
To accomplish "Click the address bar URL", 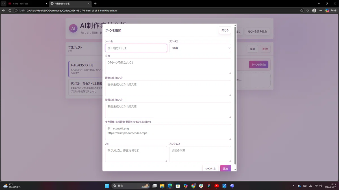I will click(72, 10).
